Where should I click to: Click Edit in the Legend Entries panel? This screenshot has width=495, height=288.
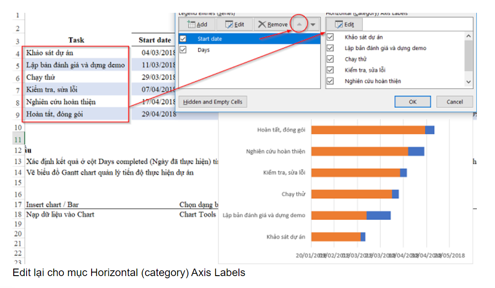[x=234, y=24]
